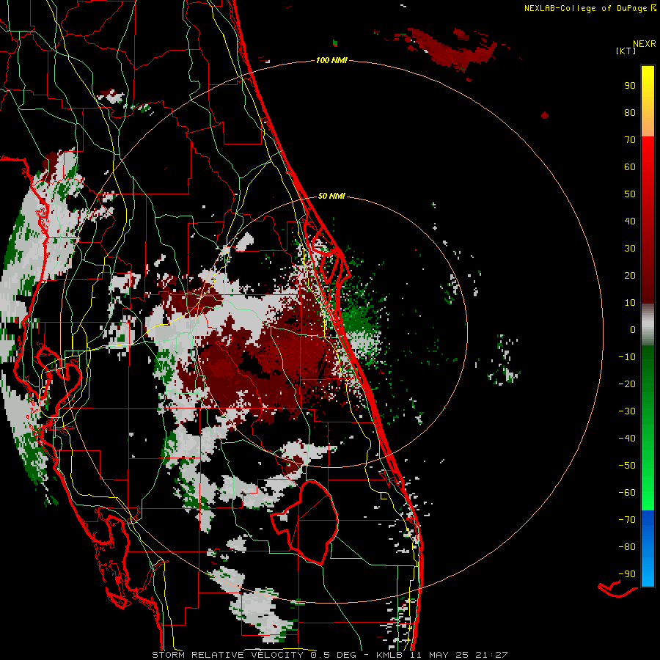The image size is (660, 660).
Task: Click the "11 MAY 25" date in caption
Action: pyautogui.click(x=439, y=655)
